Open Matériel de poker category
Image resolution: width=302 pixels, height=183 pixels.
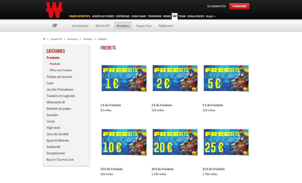(x=59, y=109)
